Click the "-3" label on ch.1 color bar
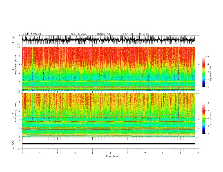This screenshot has width=223, height=172. pos(208,56)
